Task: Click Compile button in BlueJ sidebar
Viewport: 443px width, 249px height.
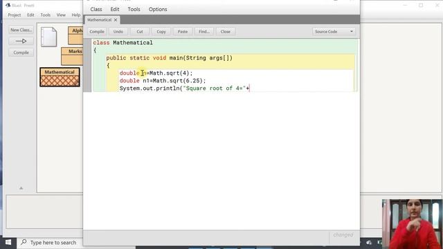Action: click(x=21, y=53)
